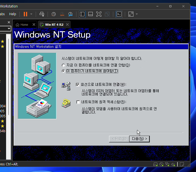Open the Help menu
This screenshot has width=196, height=172.
[13, 14]
